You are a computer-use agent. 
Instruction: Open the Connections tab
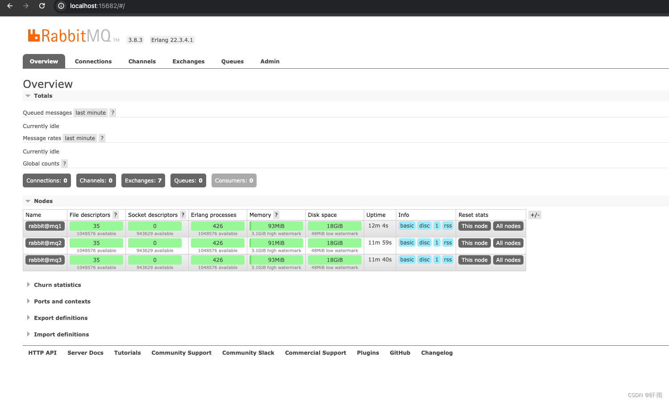pyautogui.click(x=93, y=62)
